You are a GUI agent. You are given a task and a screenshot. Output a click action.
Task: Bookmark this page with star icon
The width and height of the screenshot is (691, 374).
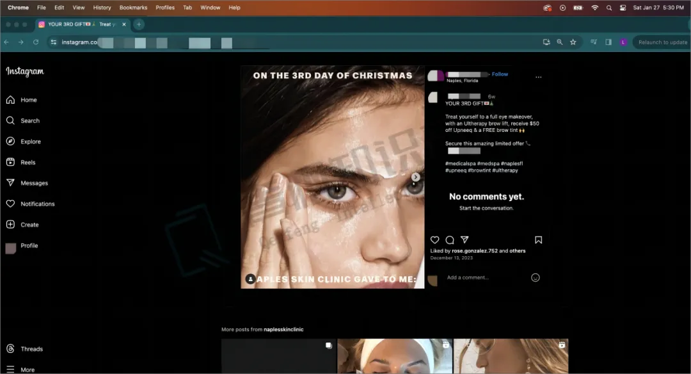(573, 42)
